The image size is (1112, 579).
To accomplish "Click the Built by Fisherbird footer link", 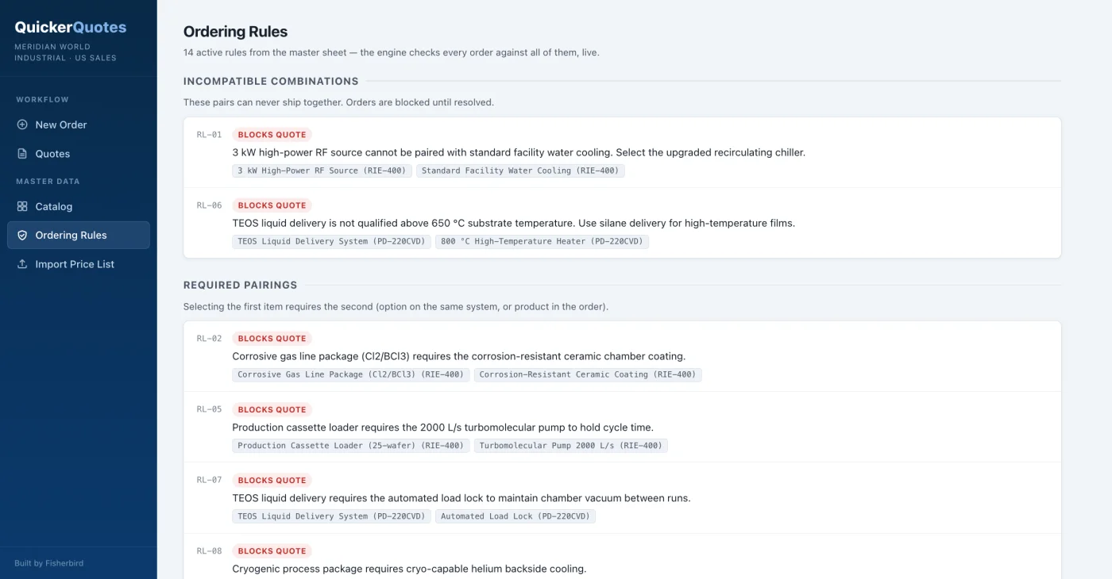I will click(x=48, y=563).
